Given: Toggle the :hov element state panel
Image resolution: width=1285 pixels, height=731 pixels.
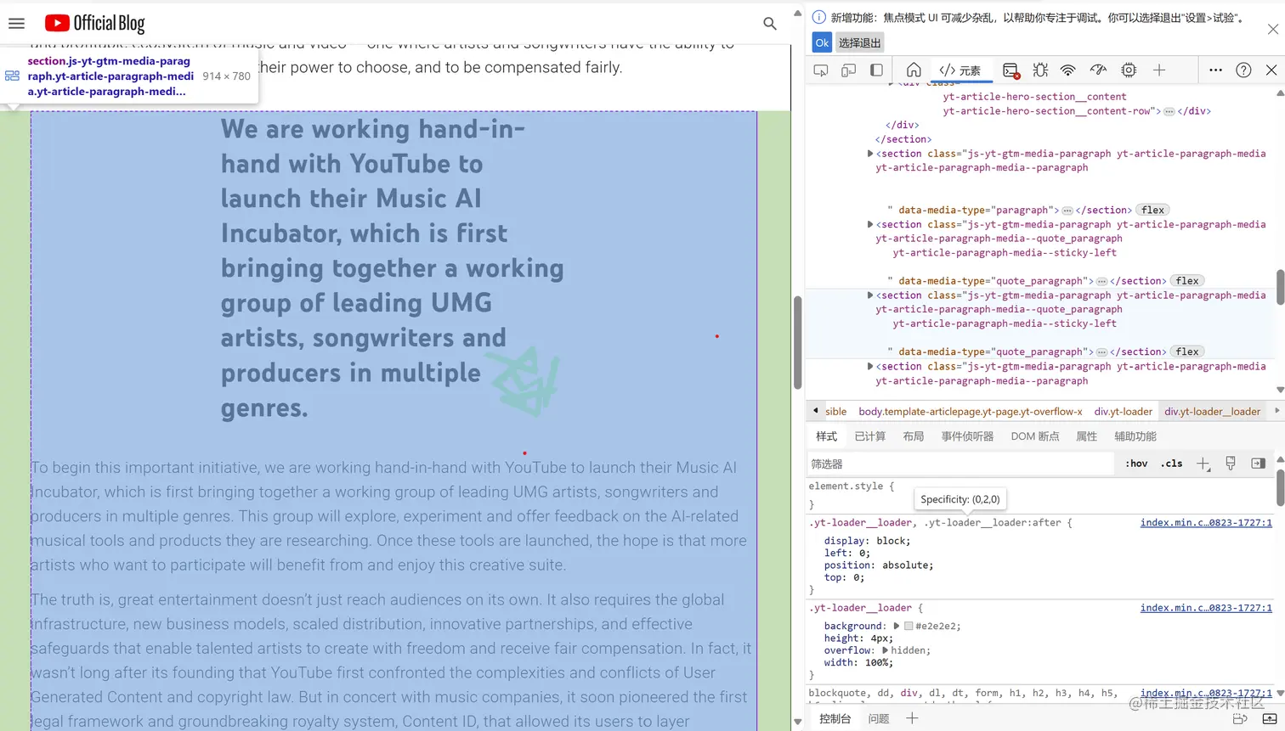Looking at the screenshot, I should tap(1136, 464).
